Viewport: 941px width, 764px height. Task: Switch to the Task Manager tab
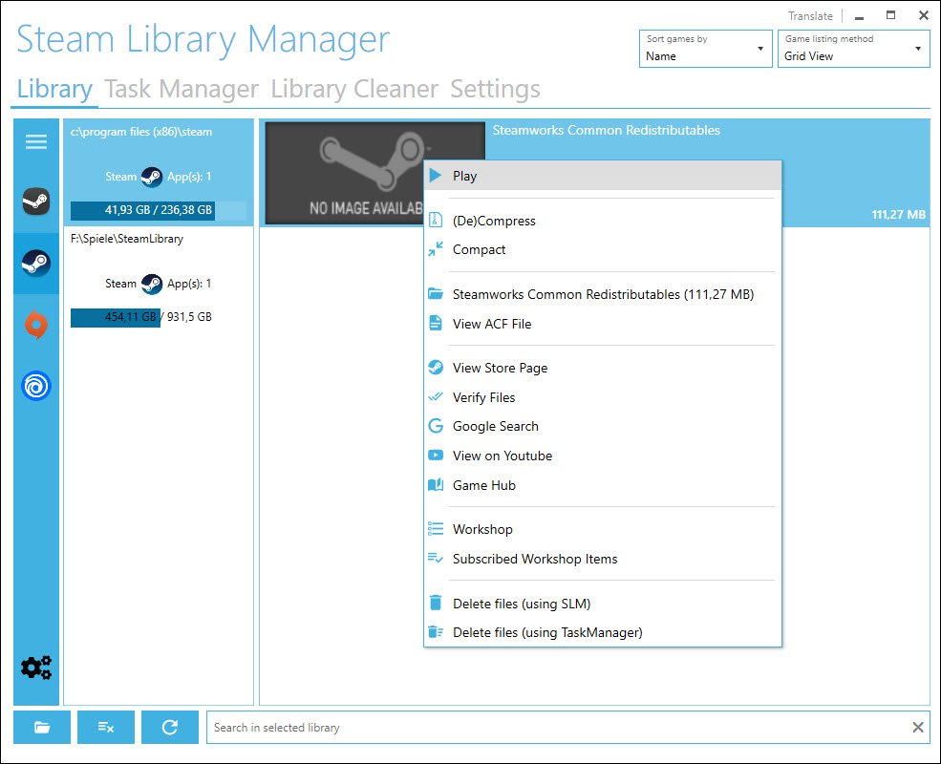coord(182,89)
